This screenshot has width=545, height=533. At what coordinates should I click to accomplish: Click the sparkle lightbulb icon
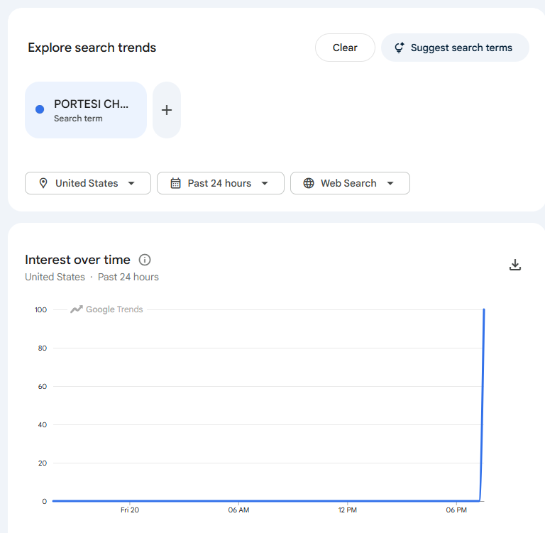[x=400, y=48]
